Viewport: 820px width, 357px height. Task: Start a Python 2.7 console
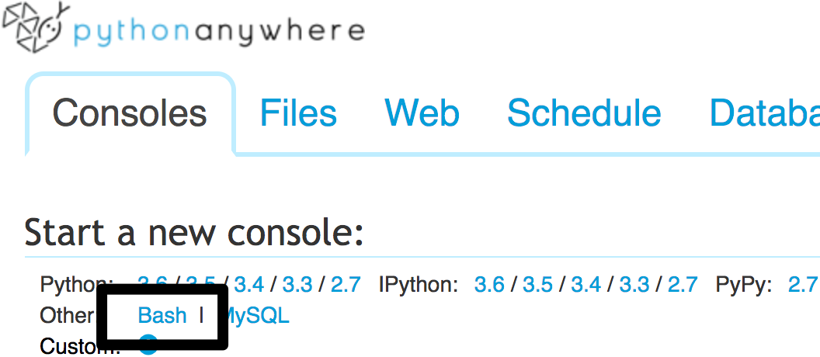click(346, 284)
